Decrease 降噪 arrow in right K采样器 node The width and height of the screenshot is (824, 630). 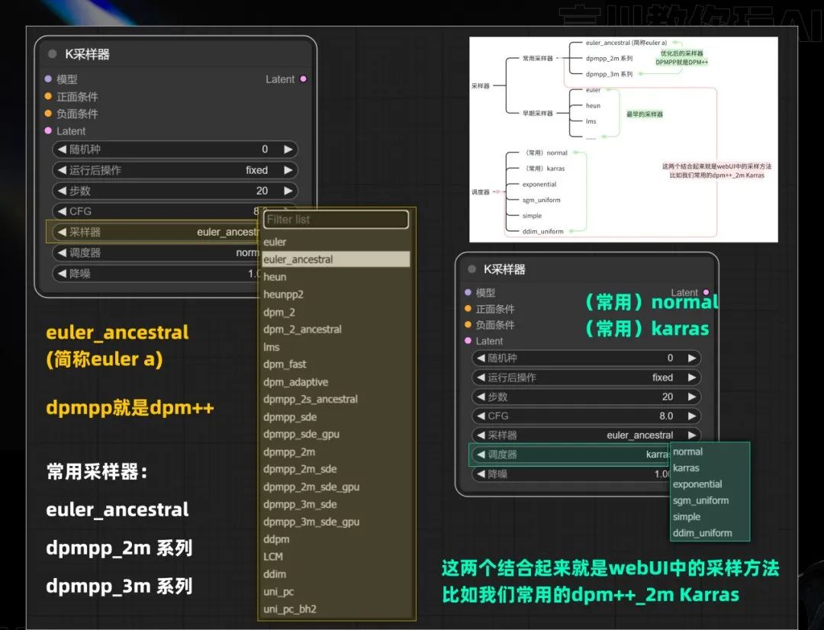[481, 474]
